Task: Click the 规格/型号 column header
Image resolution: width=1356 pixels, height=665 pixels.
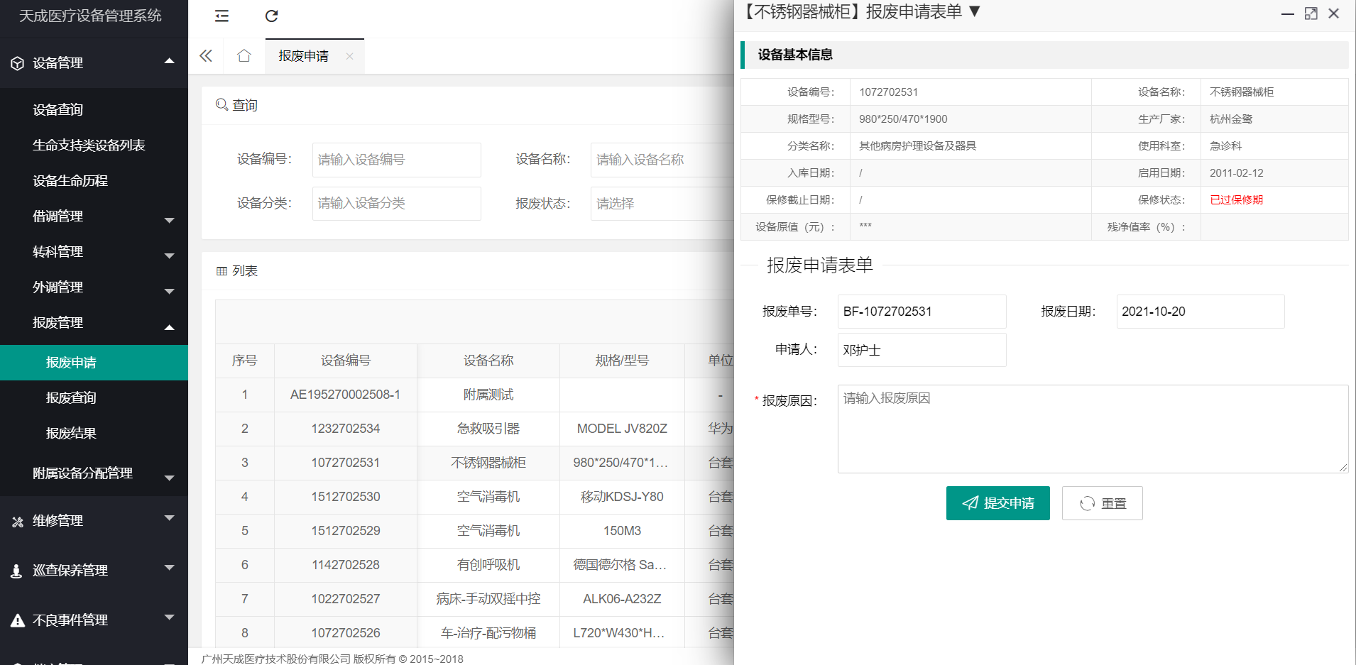Action: pyautogui.click(x=622, y=361)
